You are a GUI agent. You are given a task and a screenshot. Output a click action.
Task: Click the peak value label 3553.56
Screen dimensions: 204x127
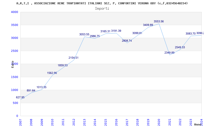[159, 21]
